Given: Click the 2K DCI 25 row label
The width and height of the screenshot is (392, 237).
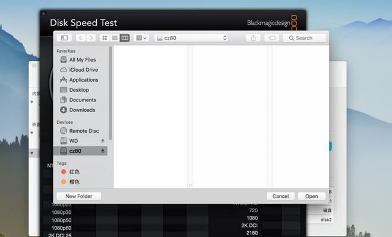Looking at the screenshot, I should click(x=60, y=235).
